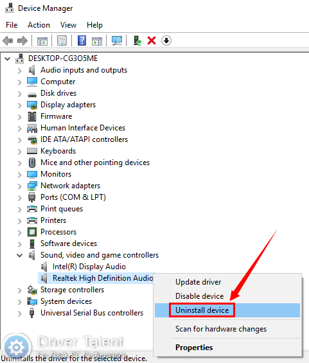Select the Firmware label
Viewport: 309px width, 363px height.
(x=57, y=116)
